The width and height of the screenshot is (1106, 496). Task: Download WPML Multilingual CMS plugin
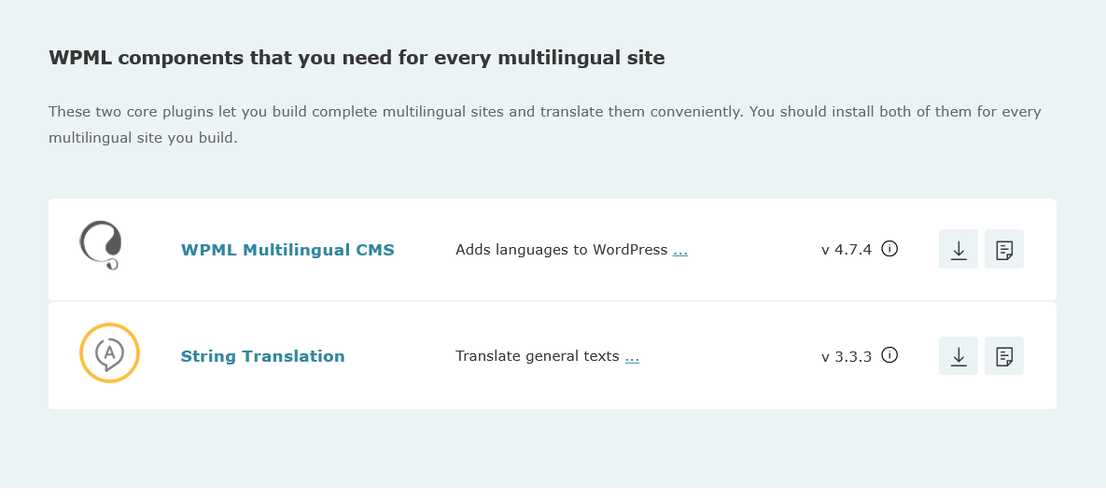[x=958, y=250]
